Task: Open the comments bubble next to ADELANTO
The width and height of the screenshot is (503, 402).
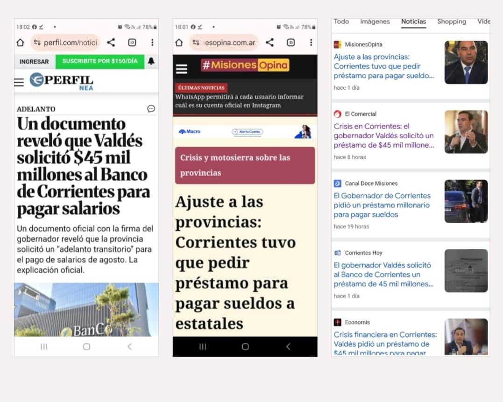Action: (x=151, y=109)
